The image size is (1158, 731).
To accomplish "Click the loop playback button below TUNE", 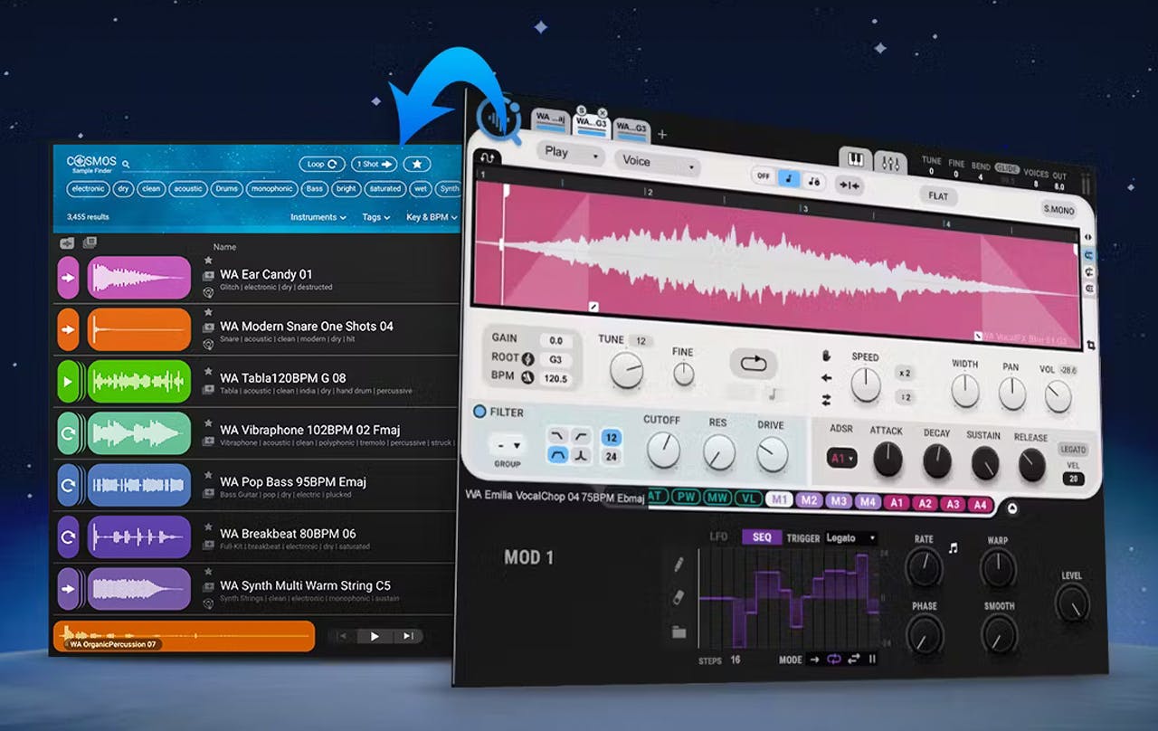I will (753, 363).
